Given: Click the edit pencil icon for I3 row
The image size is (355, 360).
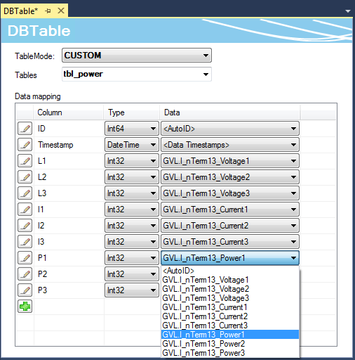Looking at the screenshot, I should (x=25, y=242).
